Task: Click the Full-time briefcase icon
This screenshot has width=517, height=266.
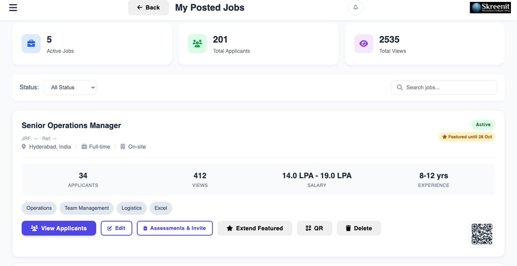Action: pos(84,147)
